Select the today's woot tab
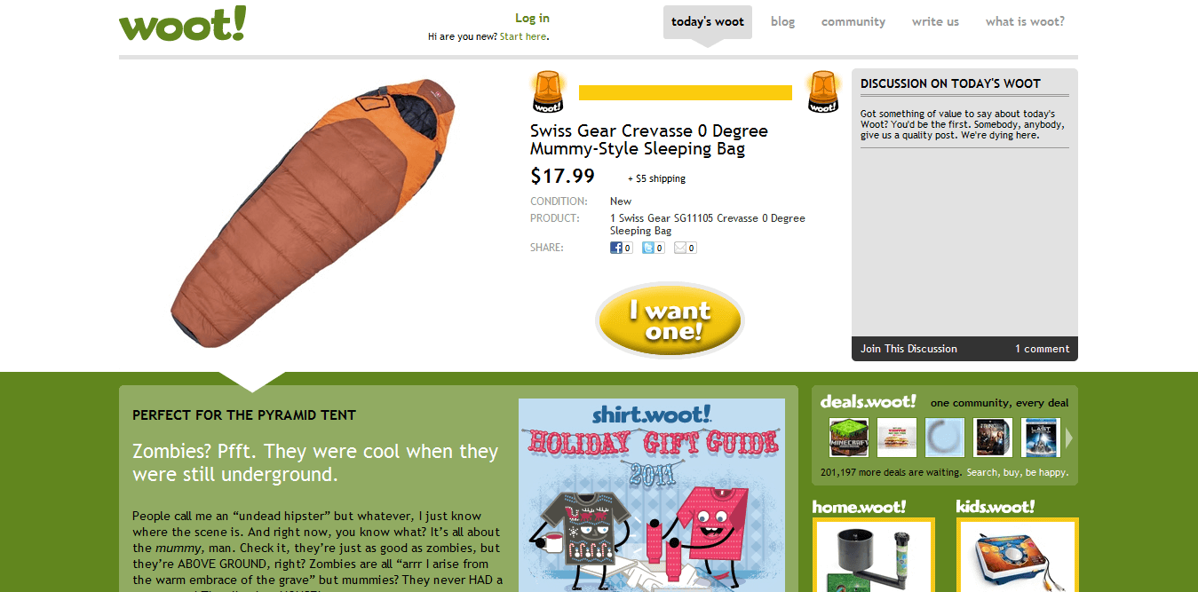The height and width of the screenshot is (592, 1198). 708,22
